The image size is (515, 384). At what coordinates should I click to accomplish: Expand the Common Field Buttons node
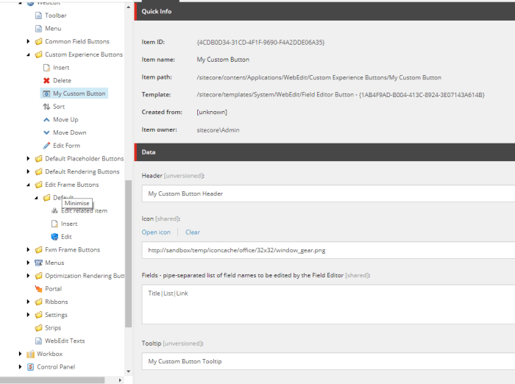coord(28,41)
